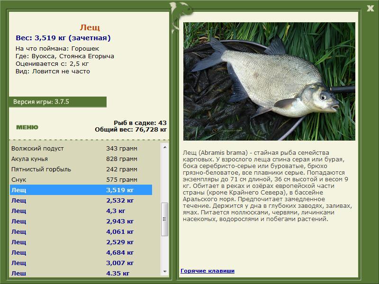379x284 pixels.
Task: Click the catch list scrollbar thumb
Action: [165, 219]
